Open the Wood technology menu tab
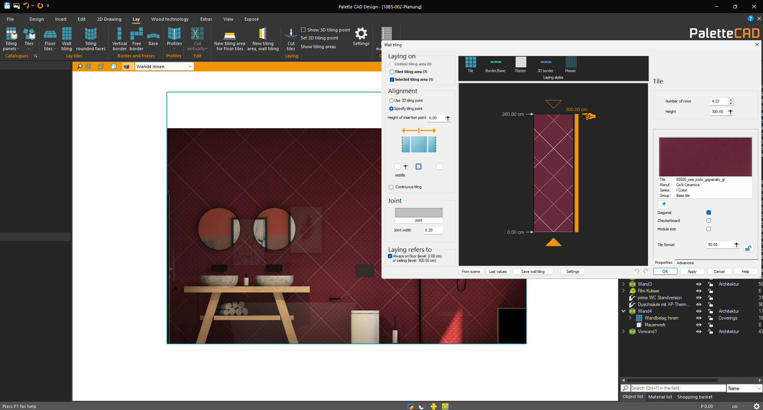 tap(170, 19)
